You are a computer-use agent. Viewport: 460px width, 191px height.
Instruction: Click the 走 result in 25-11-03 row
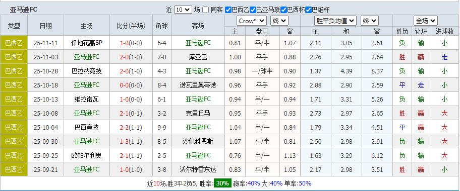(445, 57)
